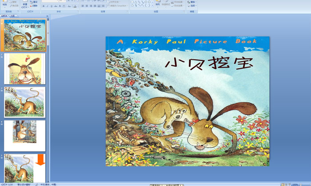Select slide 3 thumbnail with digging dog
The width and height of the screenshot is (311, 186).
[24, 102]
